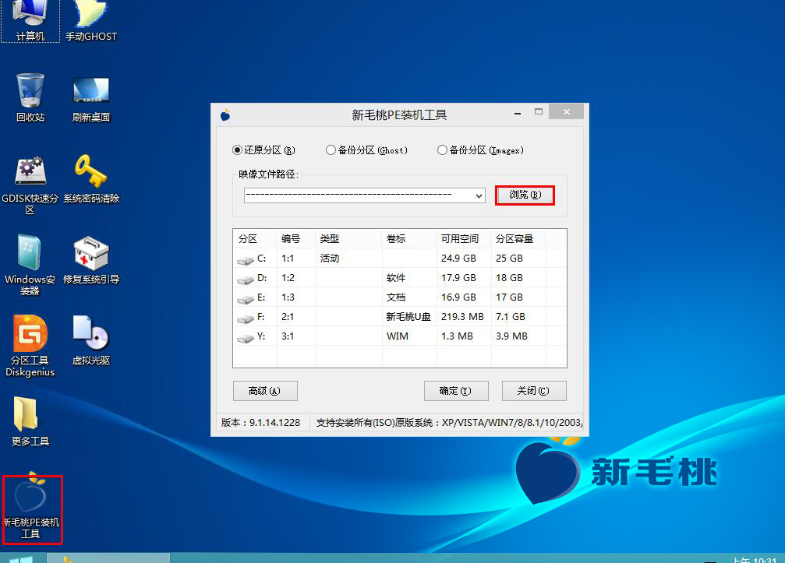Screen dimensions: 785x563
Task: Open the Windows安装器 icon
Action: 30,265
